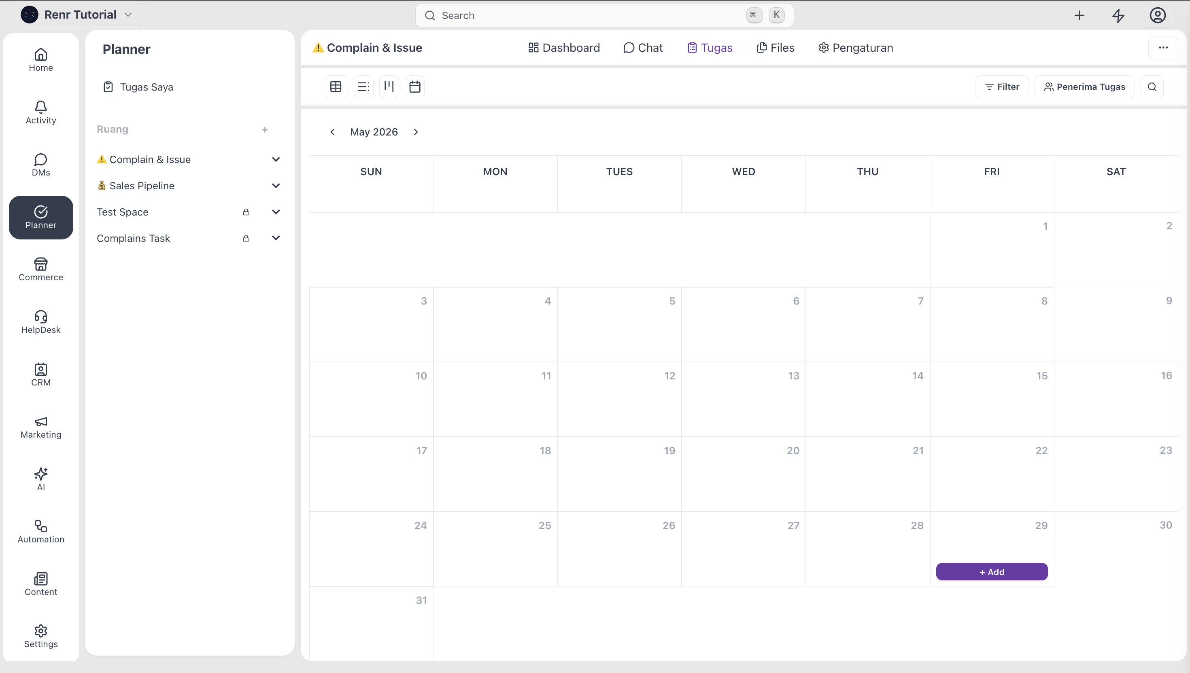
Task: Open the Files tab
Action: pos(775,48)
